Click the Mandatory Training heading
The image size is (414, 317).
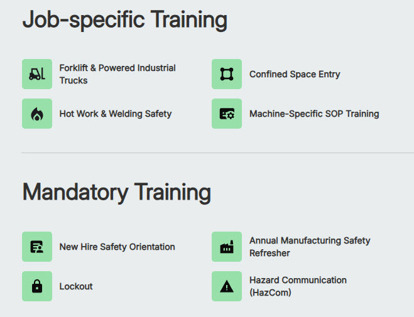pyautogui.click(x=116, y=192)
